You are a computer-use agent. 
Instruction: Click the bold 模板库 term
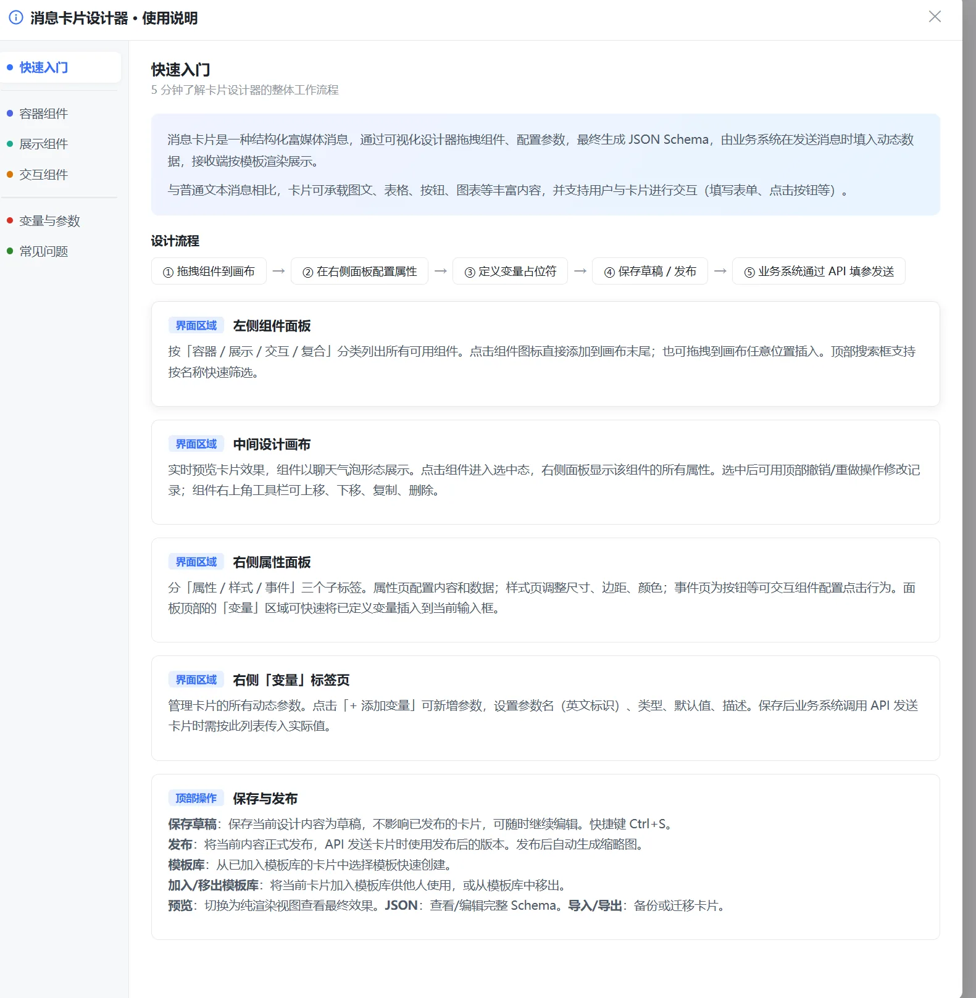[186, 865]
